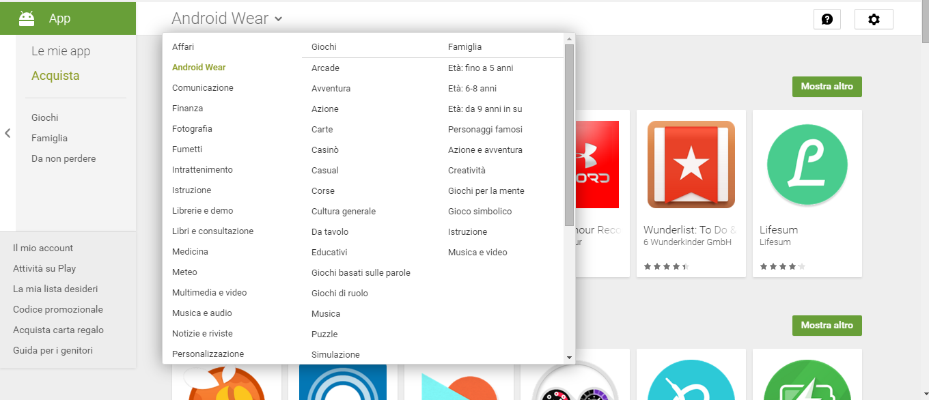Image resolution: width=929 pixels, height=400 pixels.
Task: Select Cultura generale games category
Action: point(344,212)
